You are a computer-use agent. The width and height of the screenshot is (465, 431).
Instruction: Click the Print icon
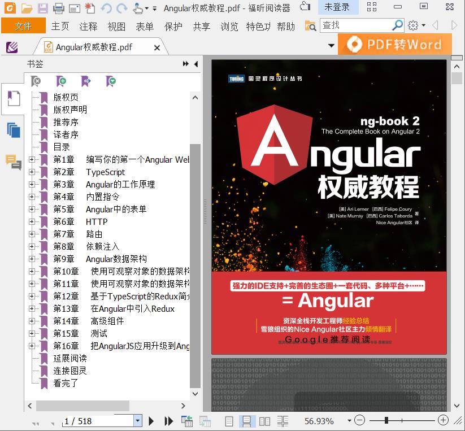point(58,8)
